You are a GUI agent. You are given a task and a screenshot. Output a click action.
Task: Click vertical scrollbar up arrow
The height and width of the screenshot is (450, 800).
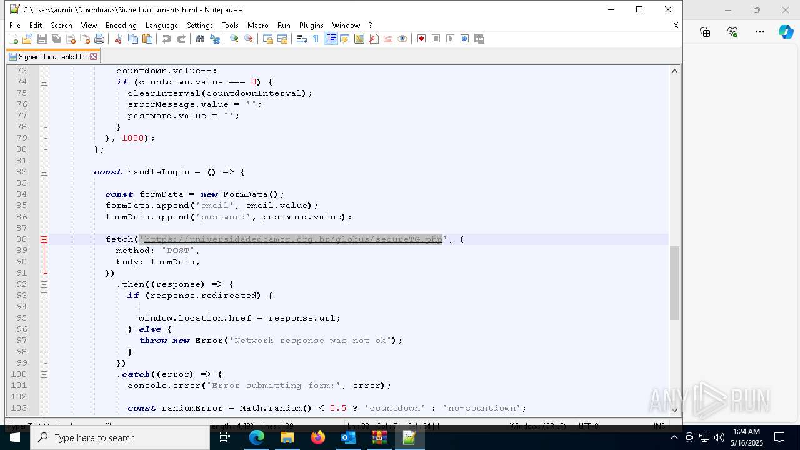click(x=674, y=70)
